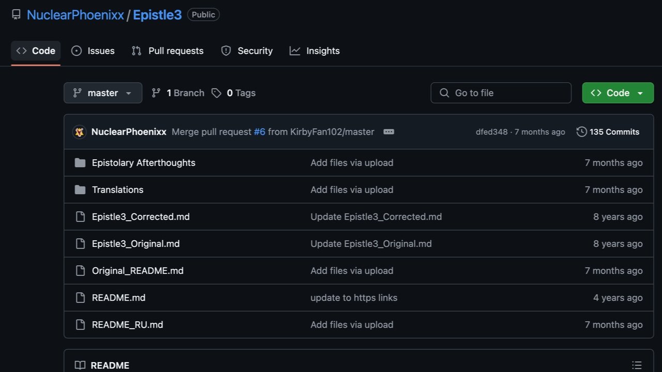
Task: Click file icon beside Epistle3_Corrected.md
Action: point(80,216)
